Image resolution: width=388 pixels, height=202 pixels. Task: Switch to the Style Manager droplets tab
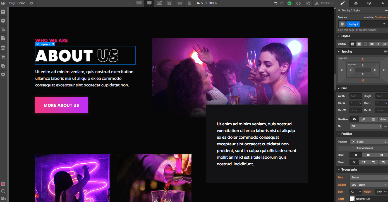click(369, 3)
